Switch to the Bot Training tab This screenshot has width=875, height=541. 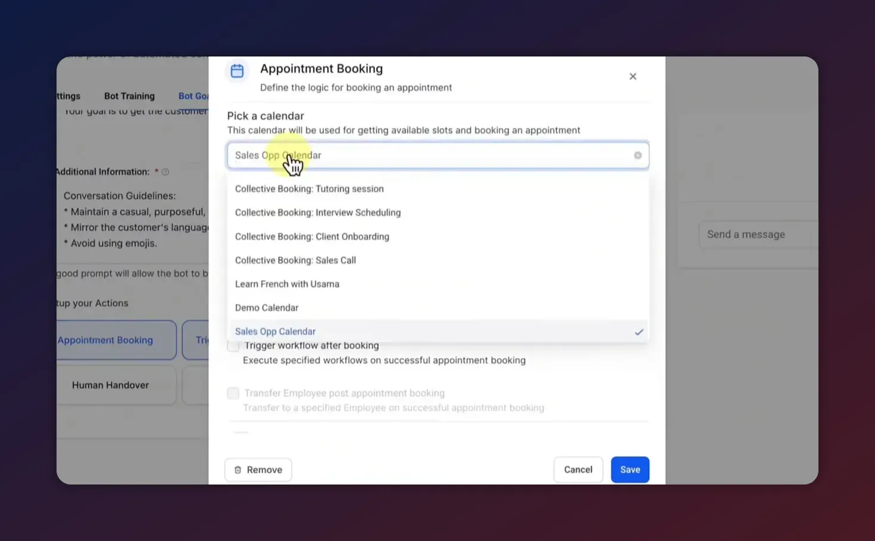point(129,96)
